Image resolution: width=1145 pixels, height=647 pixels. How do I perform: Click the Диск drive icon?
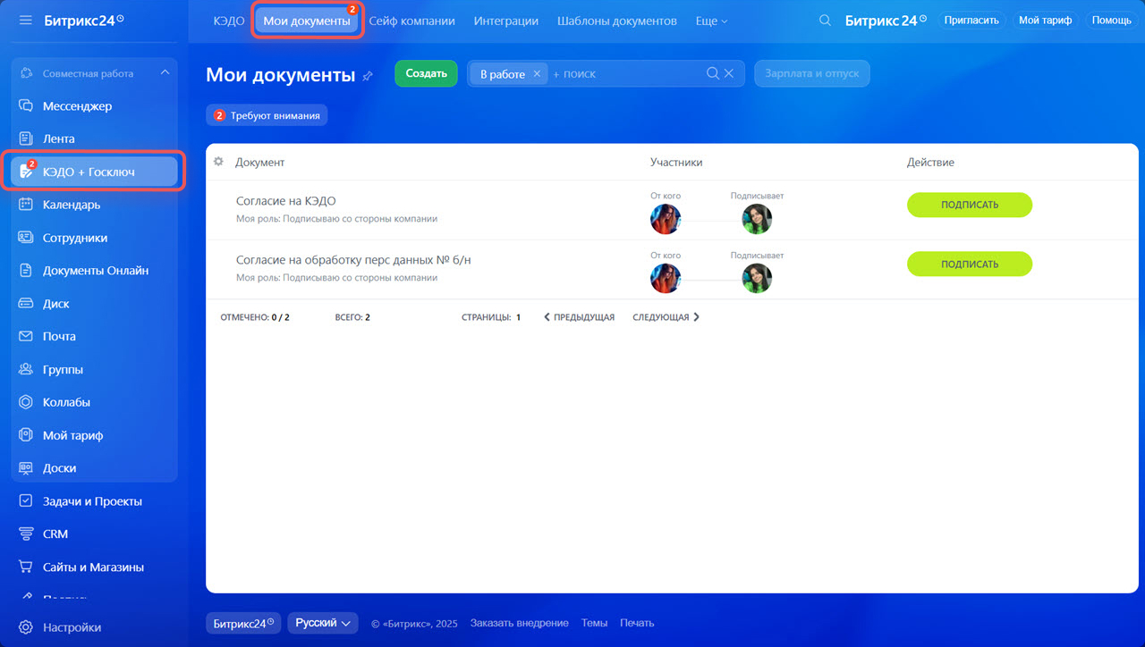click(x=26, y=304)
